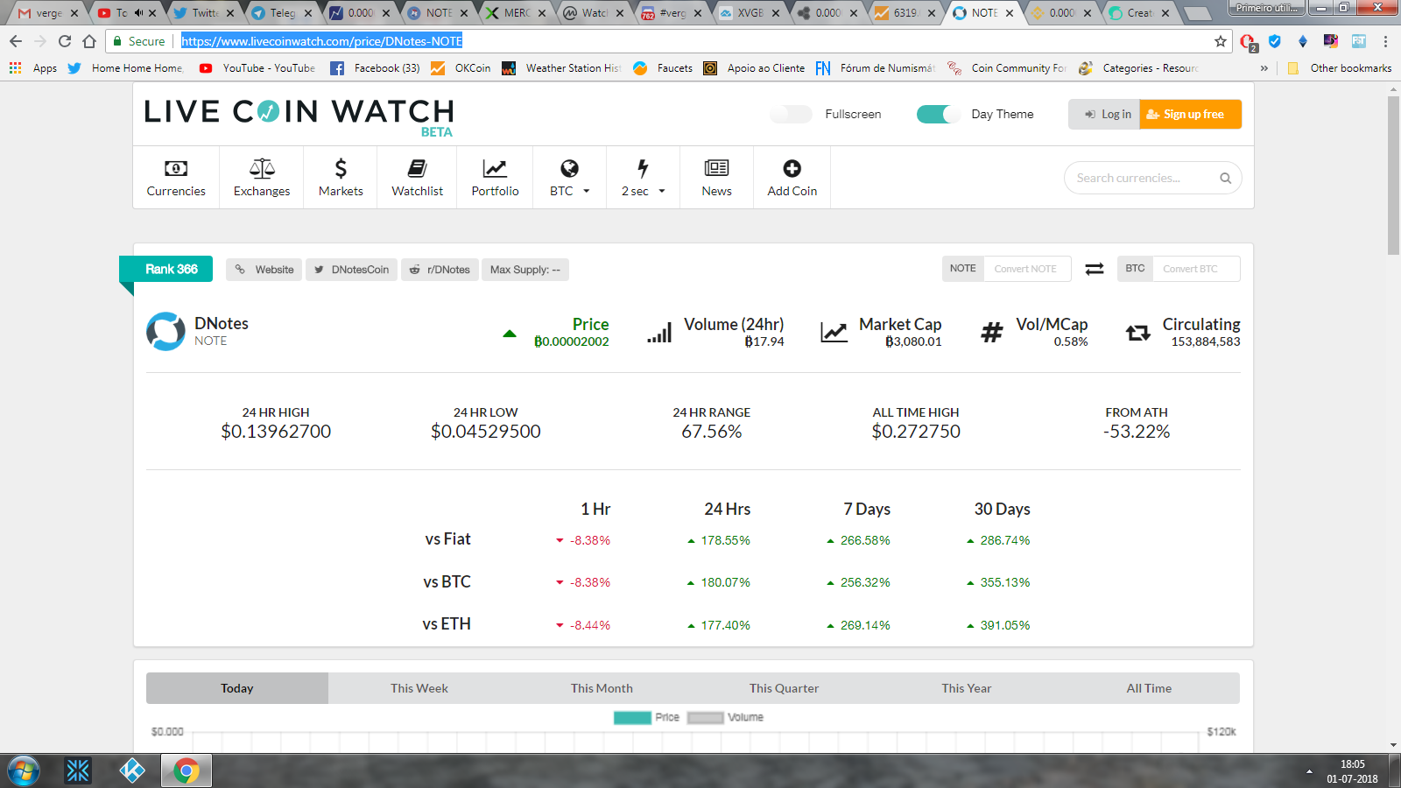Open the Markets dollar icon

(x=341, y=168)
